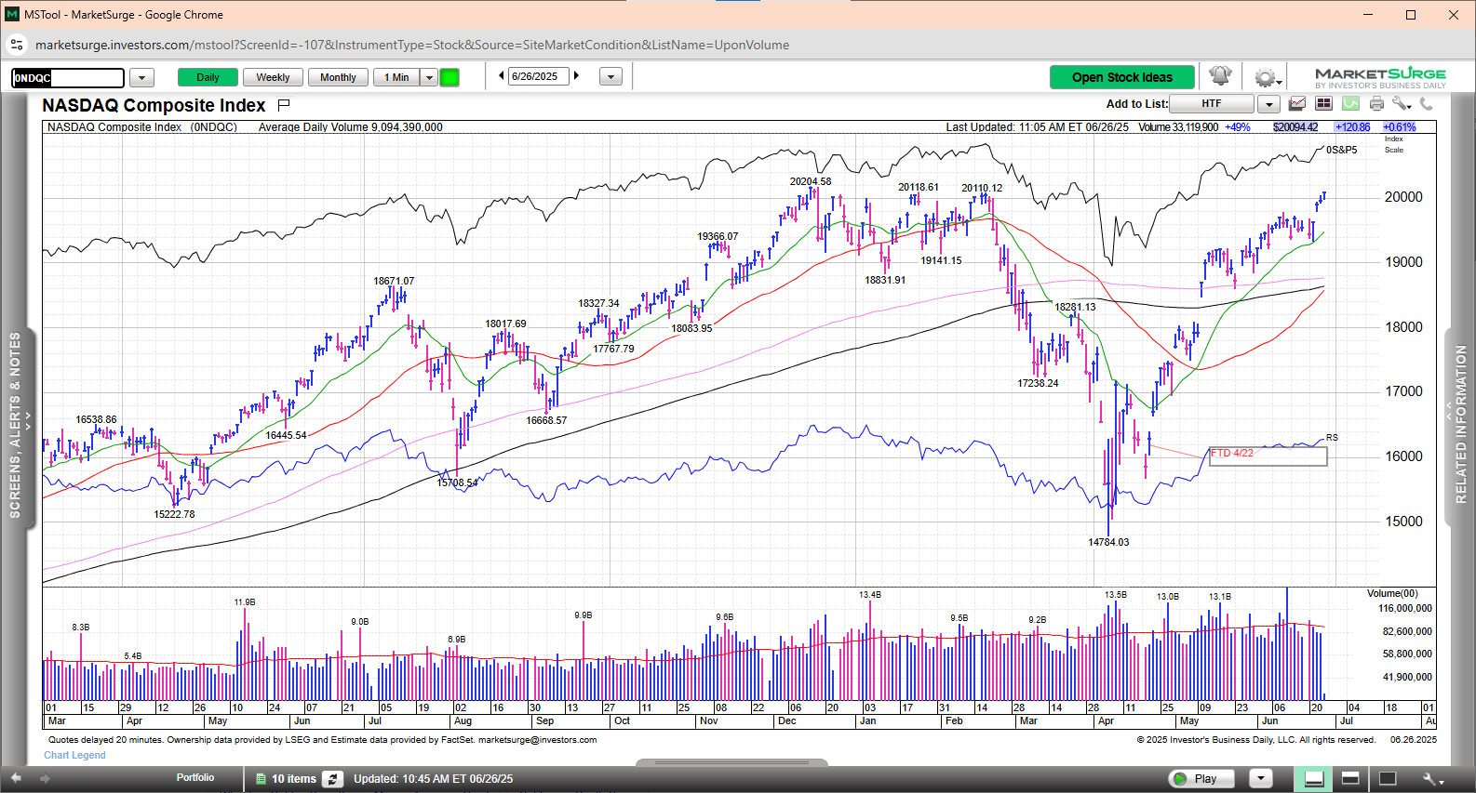Click the RS line label

1332,437
